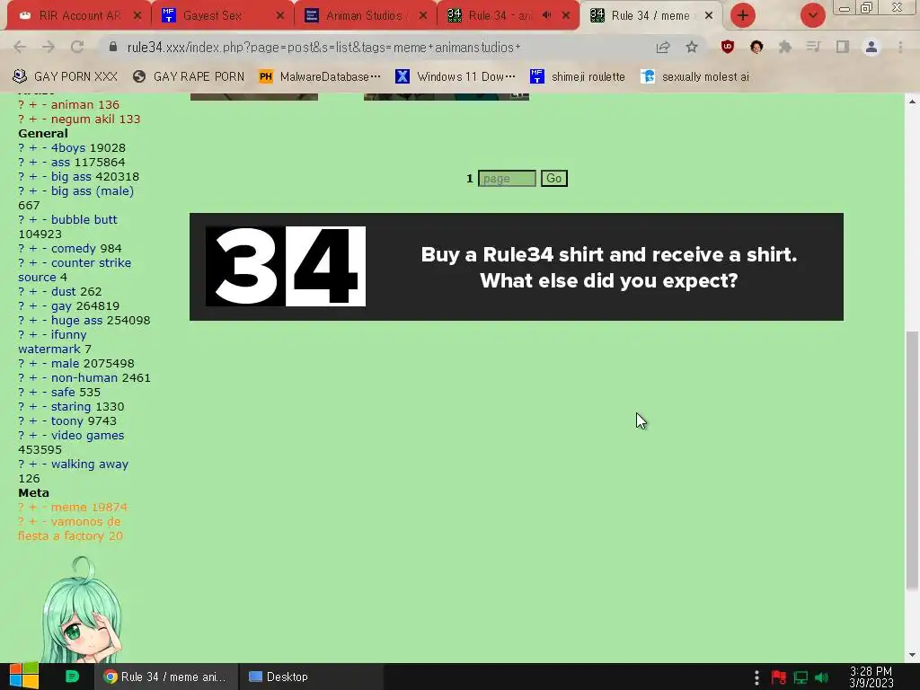Open the media controls toolbar icon
Image resolution: width=920 pixels, height=690 pixels.
(813, 47)
